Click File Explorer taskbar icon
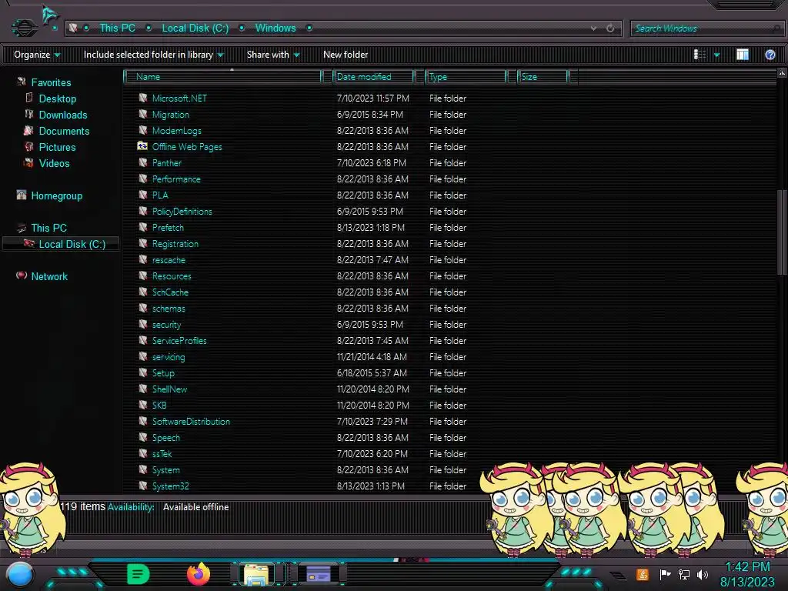Viewport: 788px width, 591px height. (255, 574)
